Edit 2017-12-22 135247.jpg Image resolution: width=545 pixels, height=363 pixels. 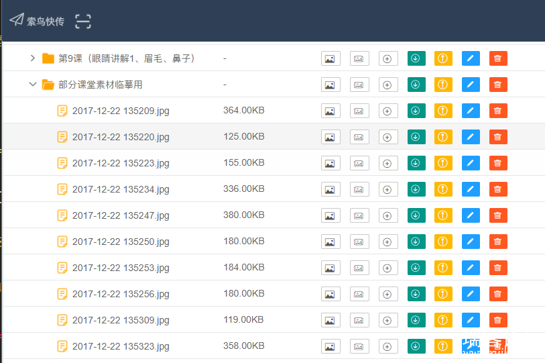[471, 215]
